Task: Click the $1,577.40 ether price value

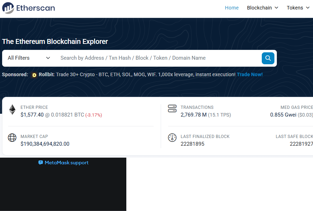Action: coord(32,115)
